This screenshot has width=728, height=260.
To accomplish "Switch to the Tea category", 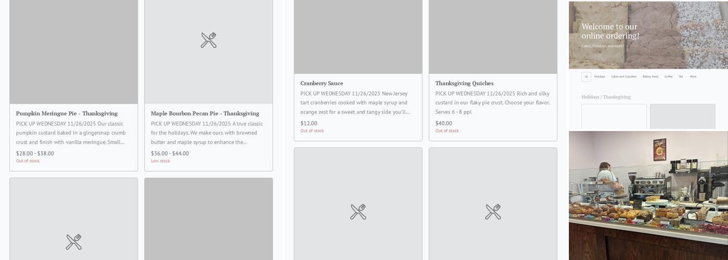I will (681, 76).
